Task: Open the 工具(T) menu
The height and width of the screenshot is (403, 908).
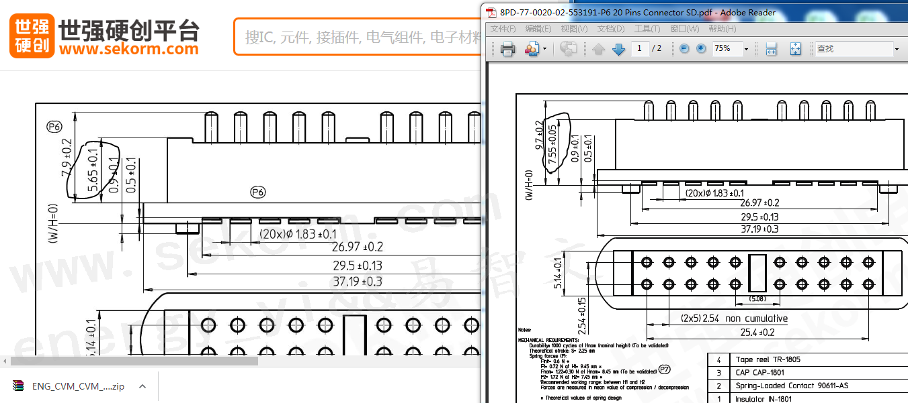Action: (647, 29)
